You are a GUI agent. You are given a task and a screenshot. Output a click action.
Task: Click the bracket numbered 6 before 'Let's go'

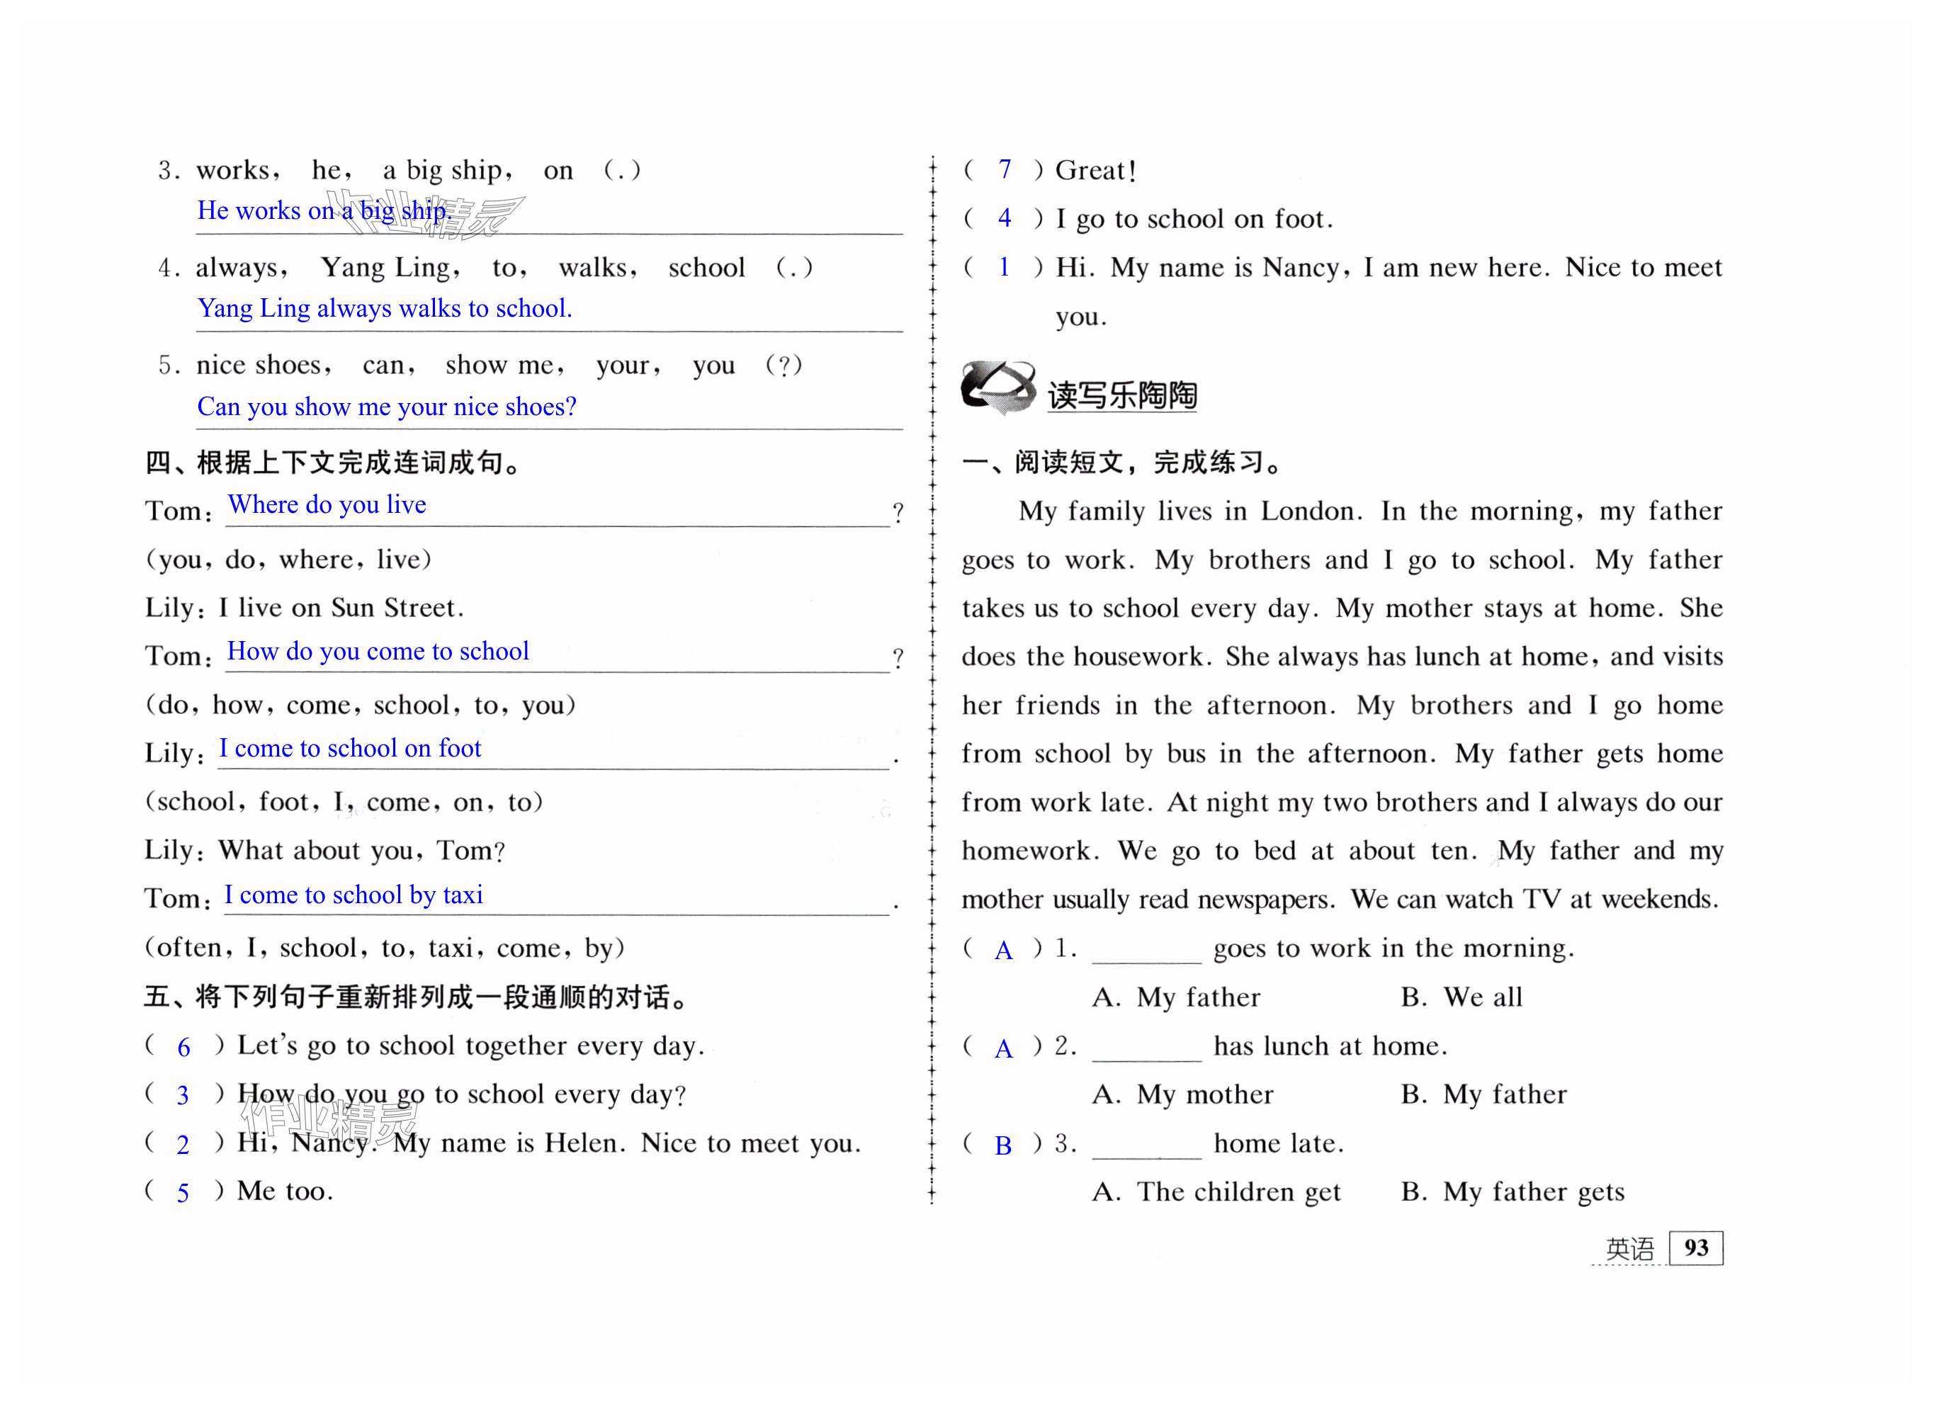click(x=183, y=1047)
